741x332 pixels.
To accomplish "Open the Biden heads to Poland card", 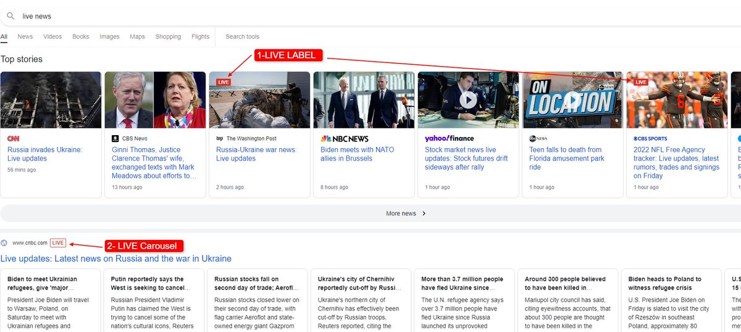I will pos(671,301).
